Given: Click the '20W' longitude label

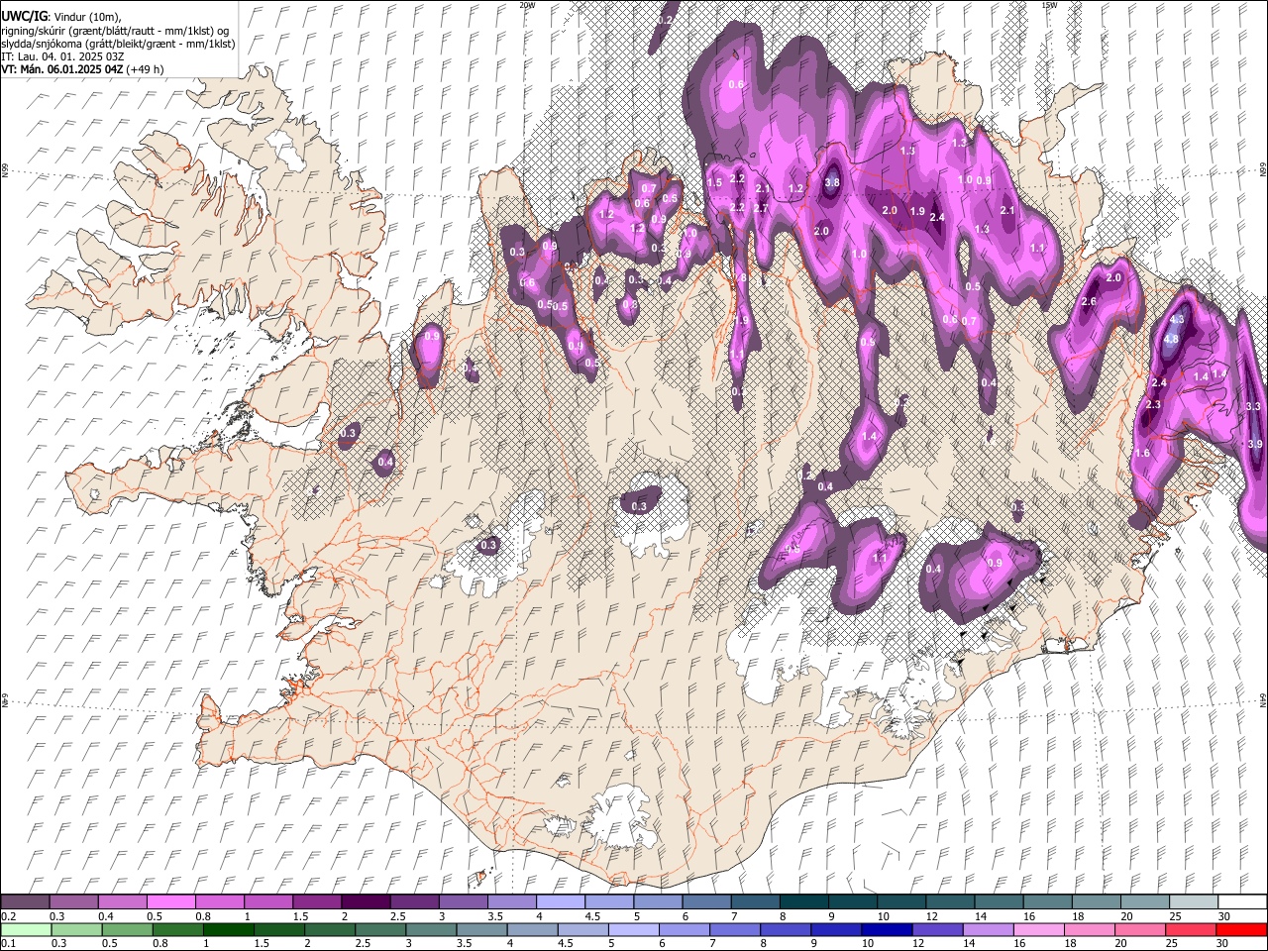Looking at the screenshot, I should coord(527,5).
